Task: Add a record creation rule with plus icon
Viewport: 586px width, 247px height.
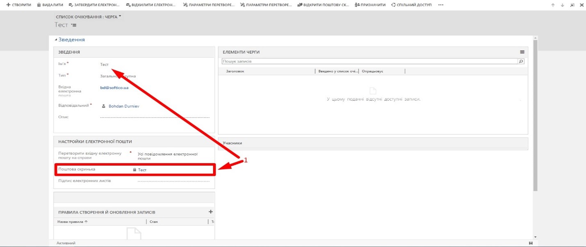Action: [x=211, y=212]
